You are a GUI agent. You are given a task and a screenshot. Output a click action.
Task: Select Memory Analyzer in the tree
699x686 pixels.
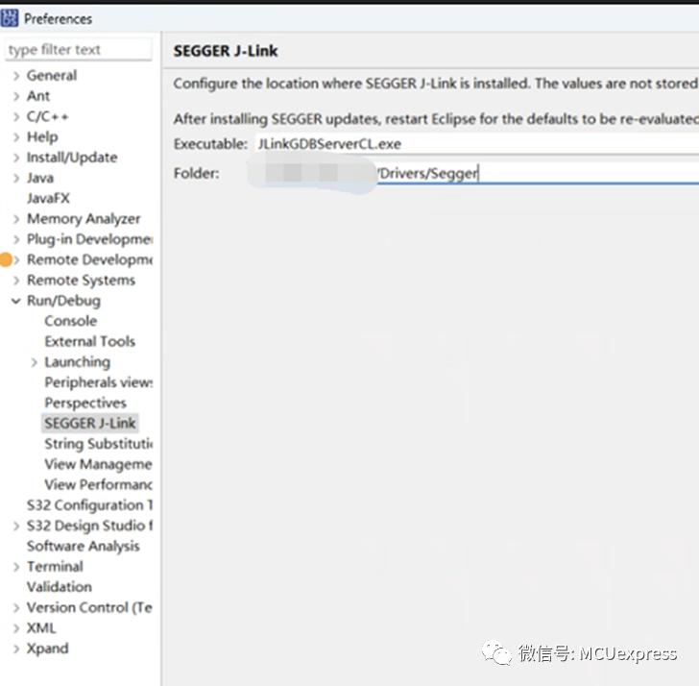[x=84, y=219]
